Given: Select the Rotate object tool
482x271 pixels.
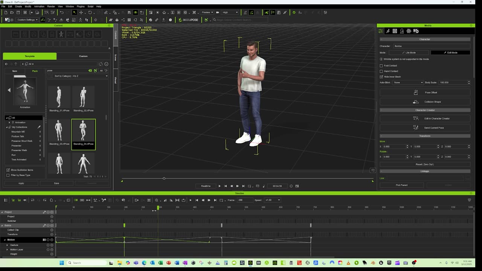Looking at the screenshot, I should coord(90,12).
